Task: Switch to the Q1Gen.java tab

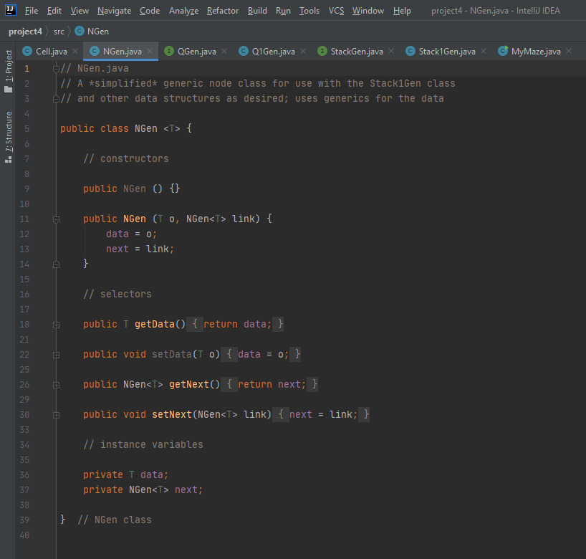Action: pyautogui.click(x=273, y=51)
